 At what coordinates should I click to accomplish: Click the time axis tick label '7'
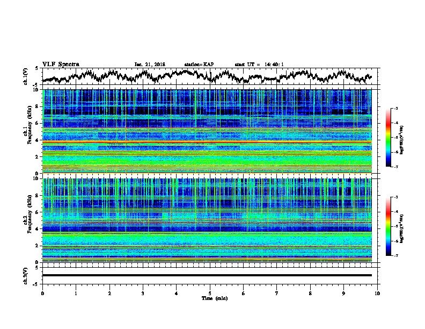click(277, 294)
